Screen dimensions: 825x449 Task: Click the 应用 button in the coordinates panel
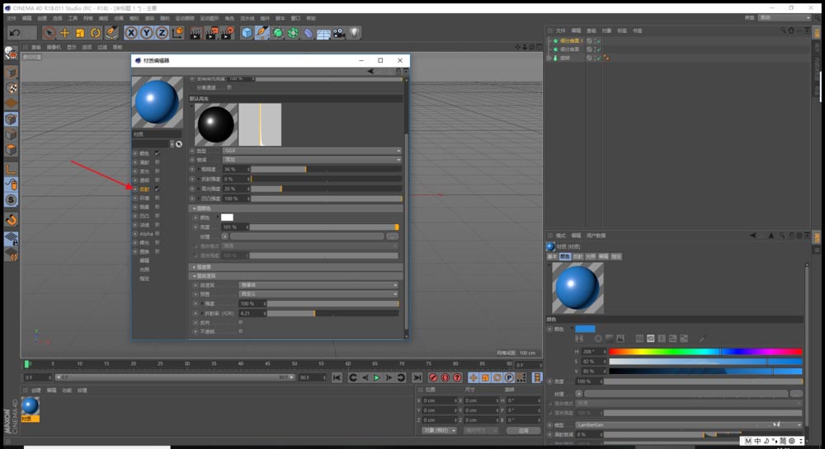[x=523, y=430]
